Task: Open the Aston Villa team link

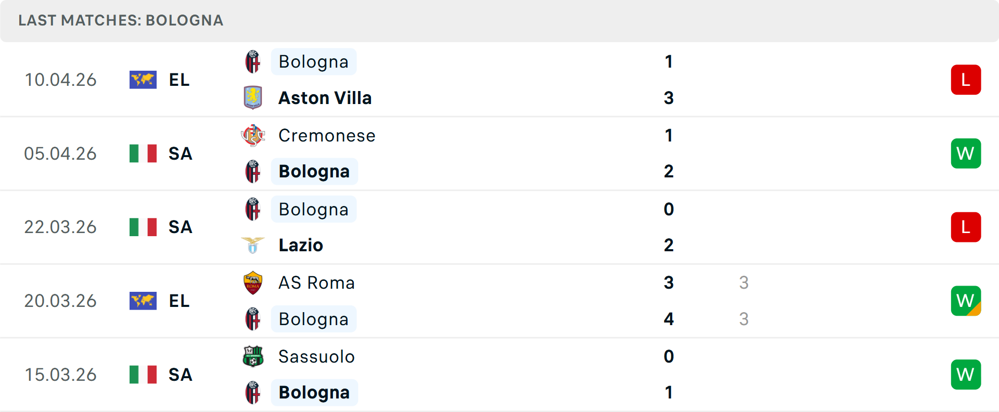Action: 325,98
